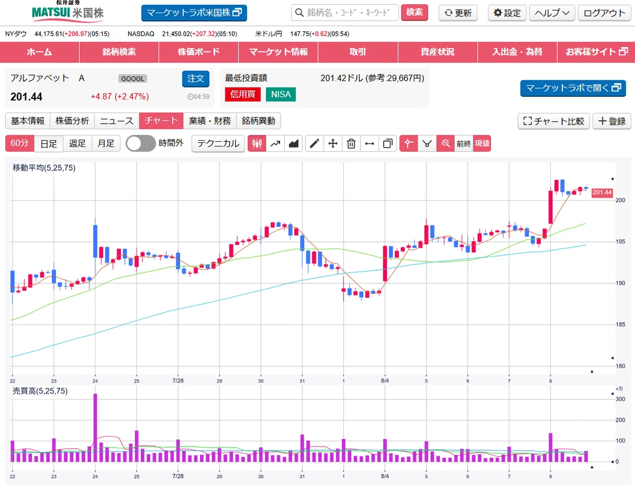Viewport: 635px width, 485px height.
Task: Select the チャート tab
Action: pos(161,121)
